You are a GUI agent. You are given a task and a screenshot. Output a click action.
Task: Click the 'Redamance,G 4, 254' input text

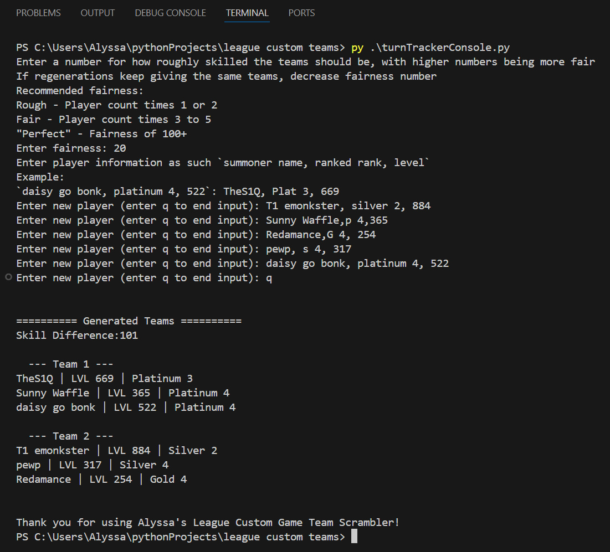[321, 234]
